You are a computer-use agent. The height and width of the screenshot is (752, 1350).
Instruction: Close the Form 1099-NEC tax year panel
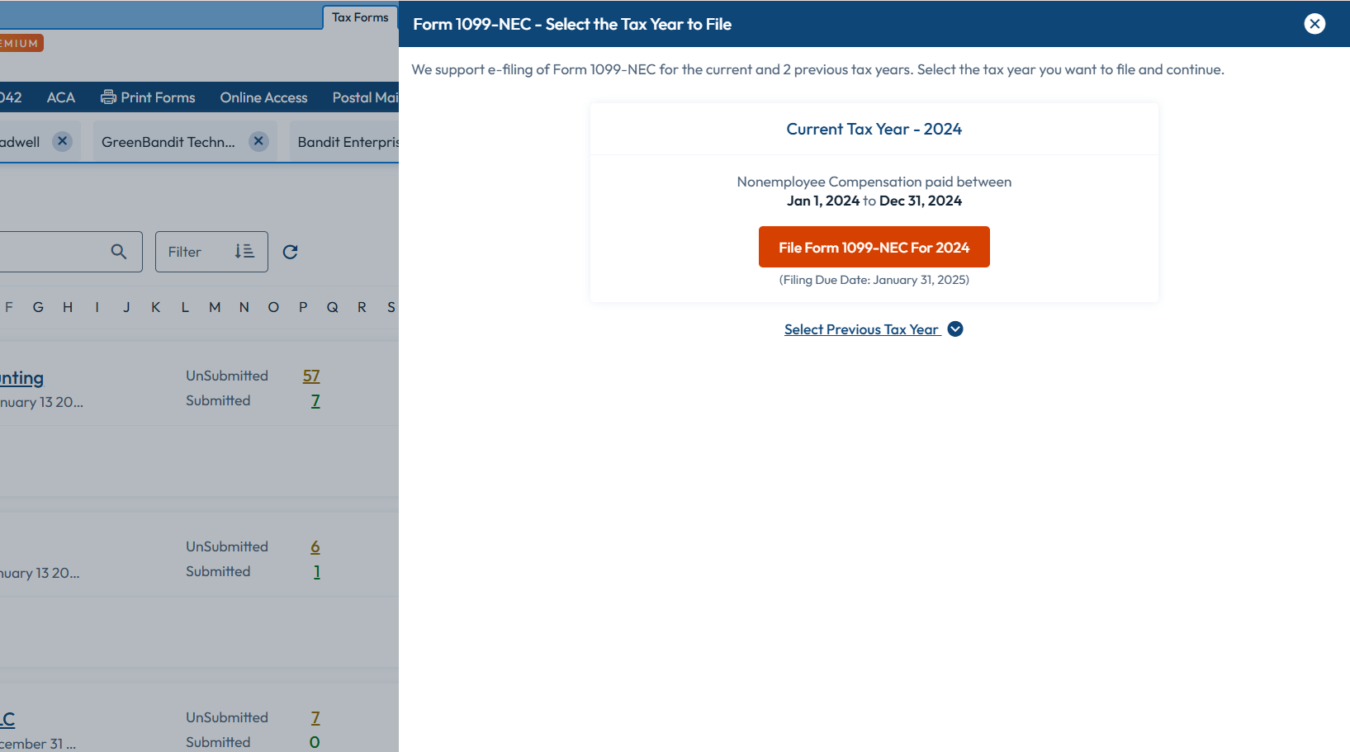pyautogui.click(x=1314, y=24)
